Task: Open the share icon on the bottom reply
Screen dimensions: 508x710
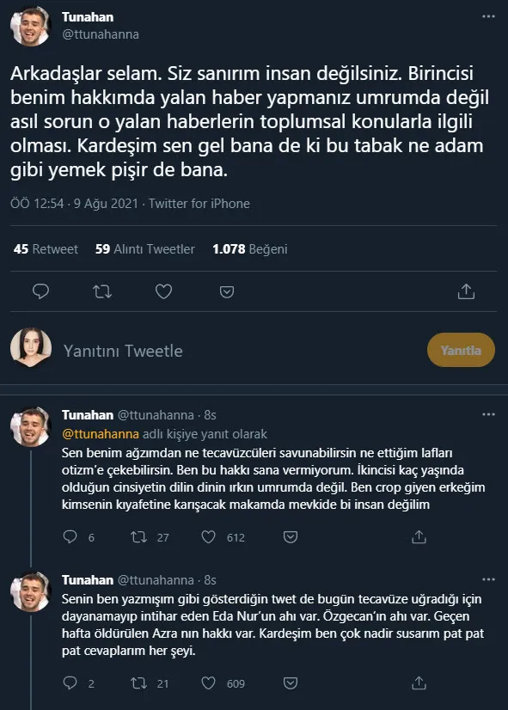Action: coord(419,683)
